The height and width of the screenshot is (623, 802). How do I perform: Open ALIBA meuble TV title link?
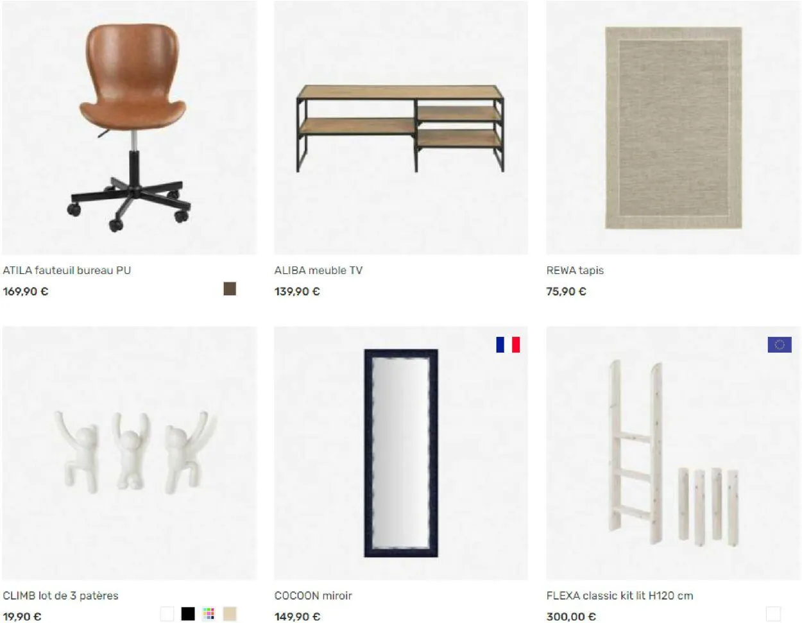coord(318,270)
